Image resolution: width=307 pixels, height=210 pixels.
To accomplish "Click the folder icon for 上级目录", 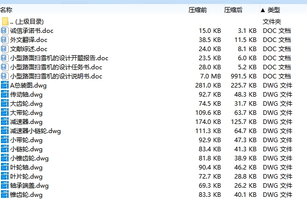I will [5, 21].
